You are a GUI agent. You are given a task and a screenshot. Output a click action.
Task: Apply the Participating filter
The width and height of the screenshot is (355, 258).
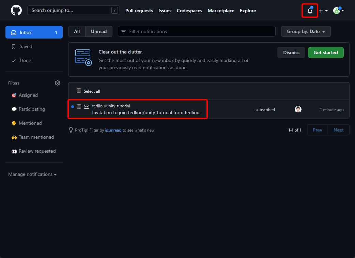point(34,109)
